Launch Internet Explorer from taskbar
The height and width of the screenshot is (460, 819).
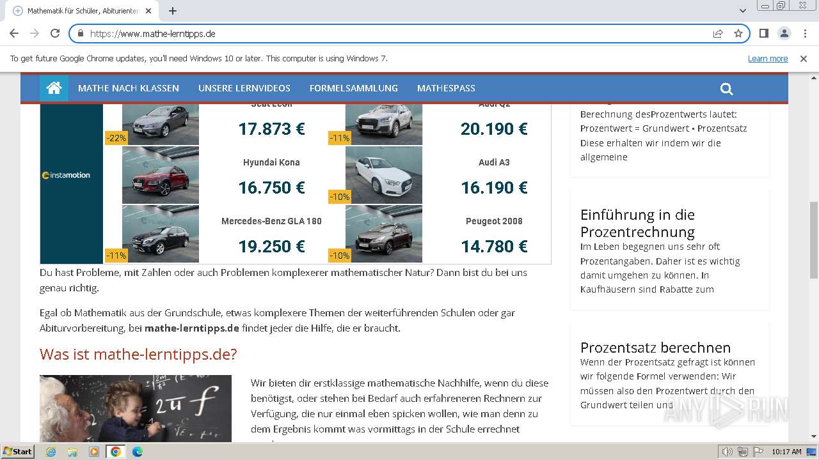click(x=51, y=452)
